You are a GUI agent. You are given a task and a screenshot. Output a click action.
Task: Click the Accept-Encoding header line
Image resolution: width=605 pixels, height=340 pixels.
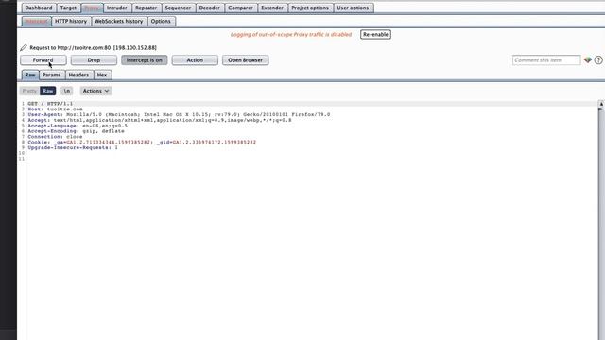point(76,131)
